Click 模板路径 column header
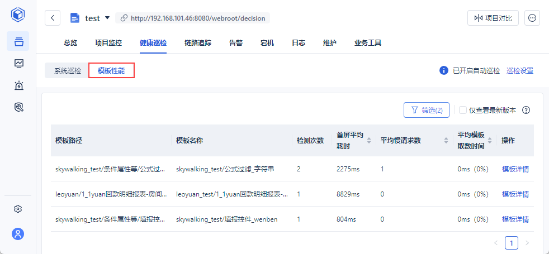The image size is (549, 254). pyautogui.click(x=69, y=141)
